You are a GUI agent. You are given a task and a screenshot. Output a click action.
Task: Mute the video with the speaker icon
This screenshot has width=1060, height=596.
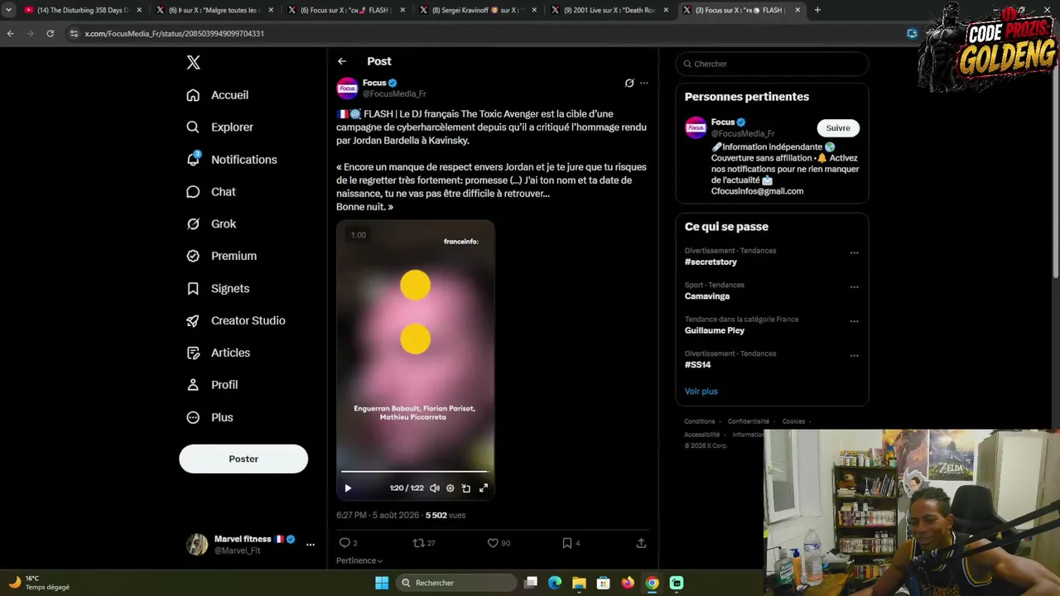[x=435, y=488]
